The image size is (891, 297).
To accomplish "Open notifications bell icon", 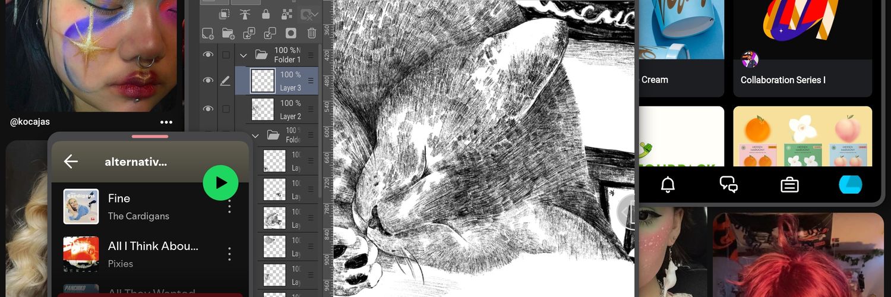I will coord(668,185).
